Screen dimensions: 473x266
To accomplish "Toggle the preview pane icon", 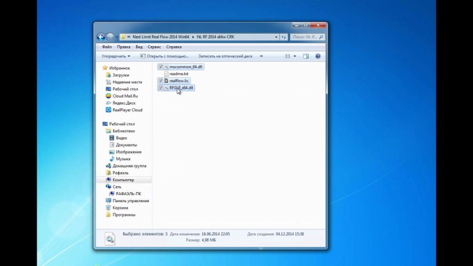I will 306,56.
